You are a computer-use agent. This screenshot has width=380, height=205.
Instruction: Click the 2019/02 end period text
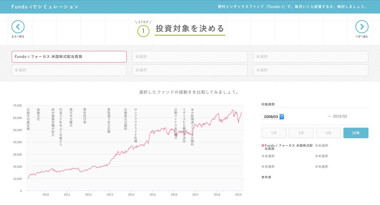point(340,116)
